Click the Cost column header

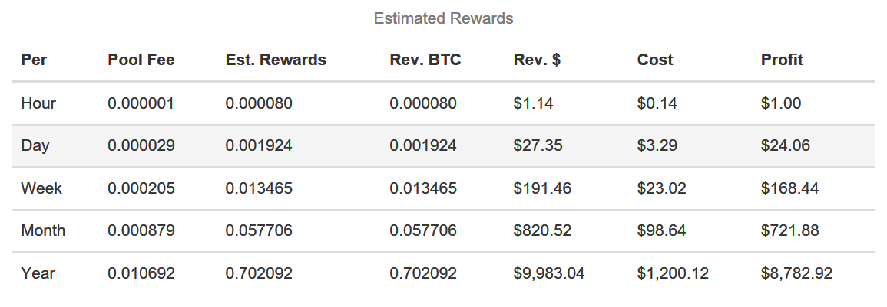coord(655,60)
